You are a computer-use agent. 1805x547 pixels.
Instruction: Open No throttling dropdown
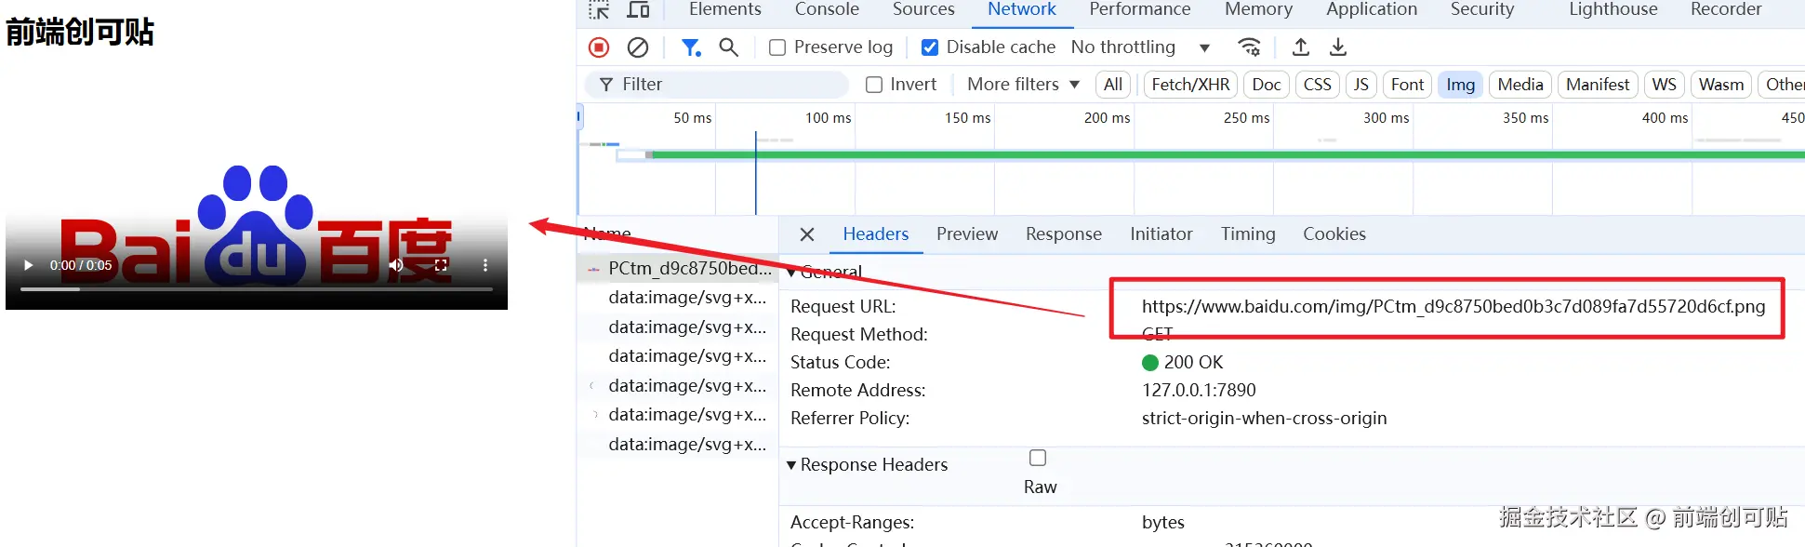[1140, 47]
